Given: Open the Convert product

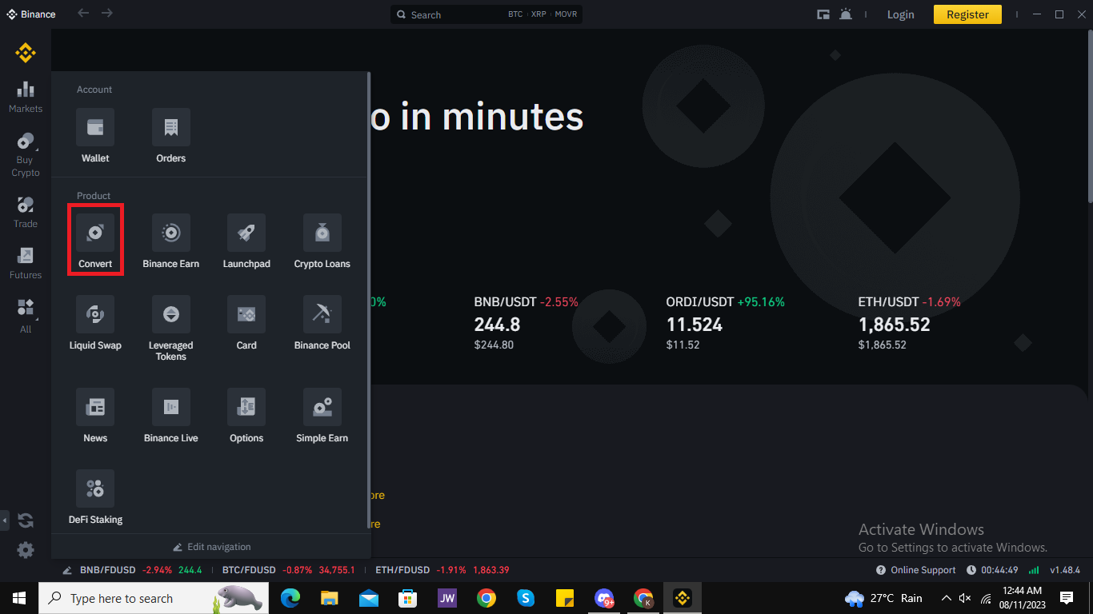Looking at the screenshot, I should click(95, 241).
